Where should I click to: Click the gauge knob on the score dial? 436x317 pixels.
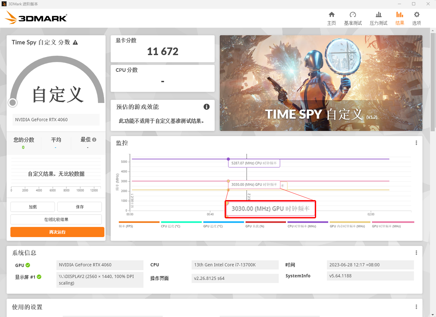[x=13, y=102]
